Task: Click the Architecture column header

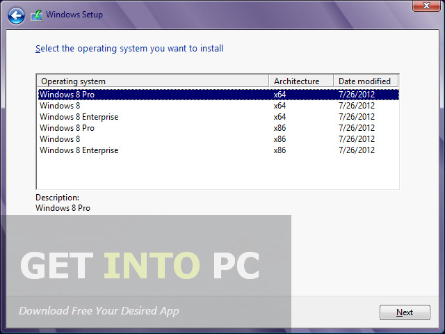Action: [x=301, y=81]
